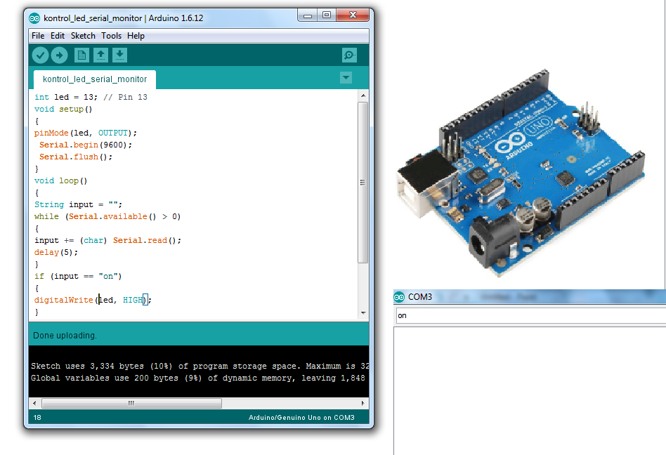
Task: Click the 'Sketch uses 3,334 bytes' console line
Action: (x=200, y=366)
